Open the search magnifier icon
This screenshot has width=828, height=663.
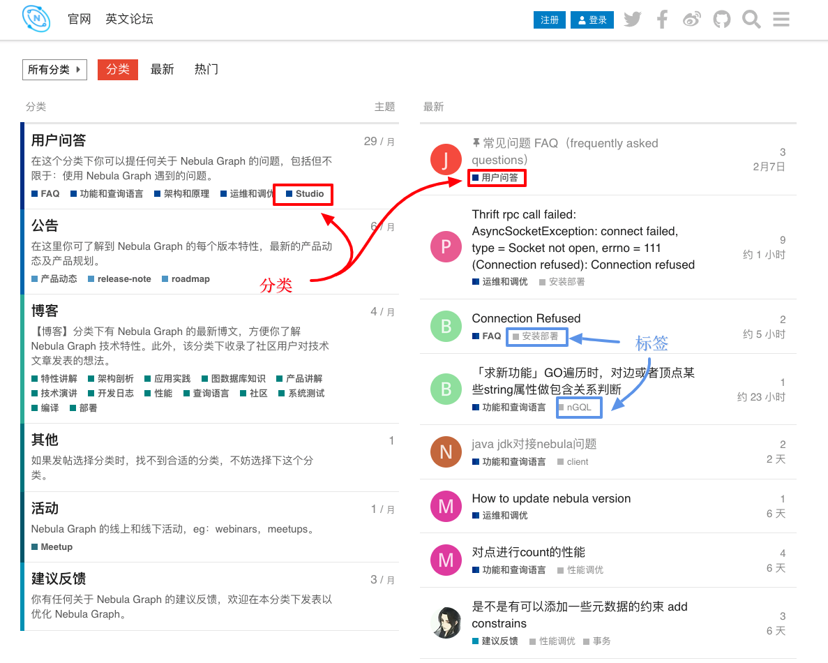751,20
